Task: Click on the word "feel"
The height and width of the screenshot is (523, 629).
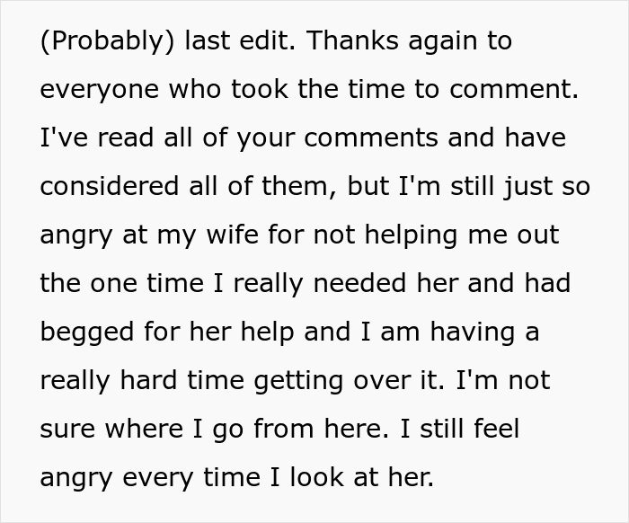Action: [499, 428]
